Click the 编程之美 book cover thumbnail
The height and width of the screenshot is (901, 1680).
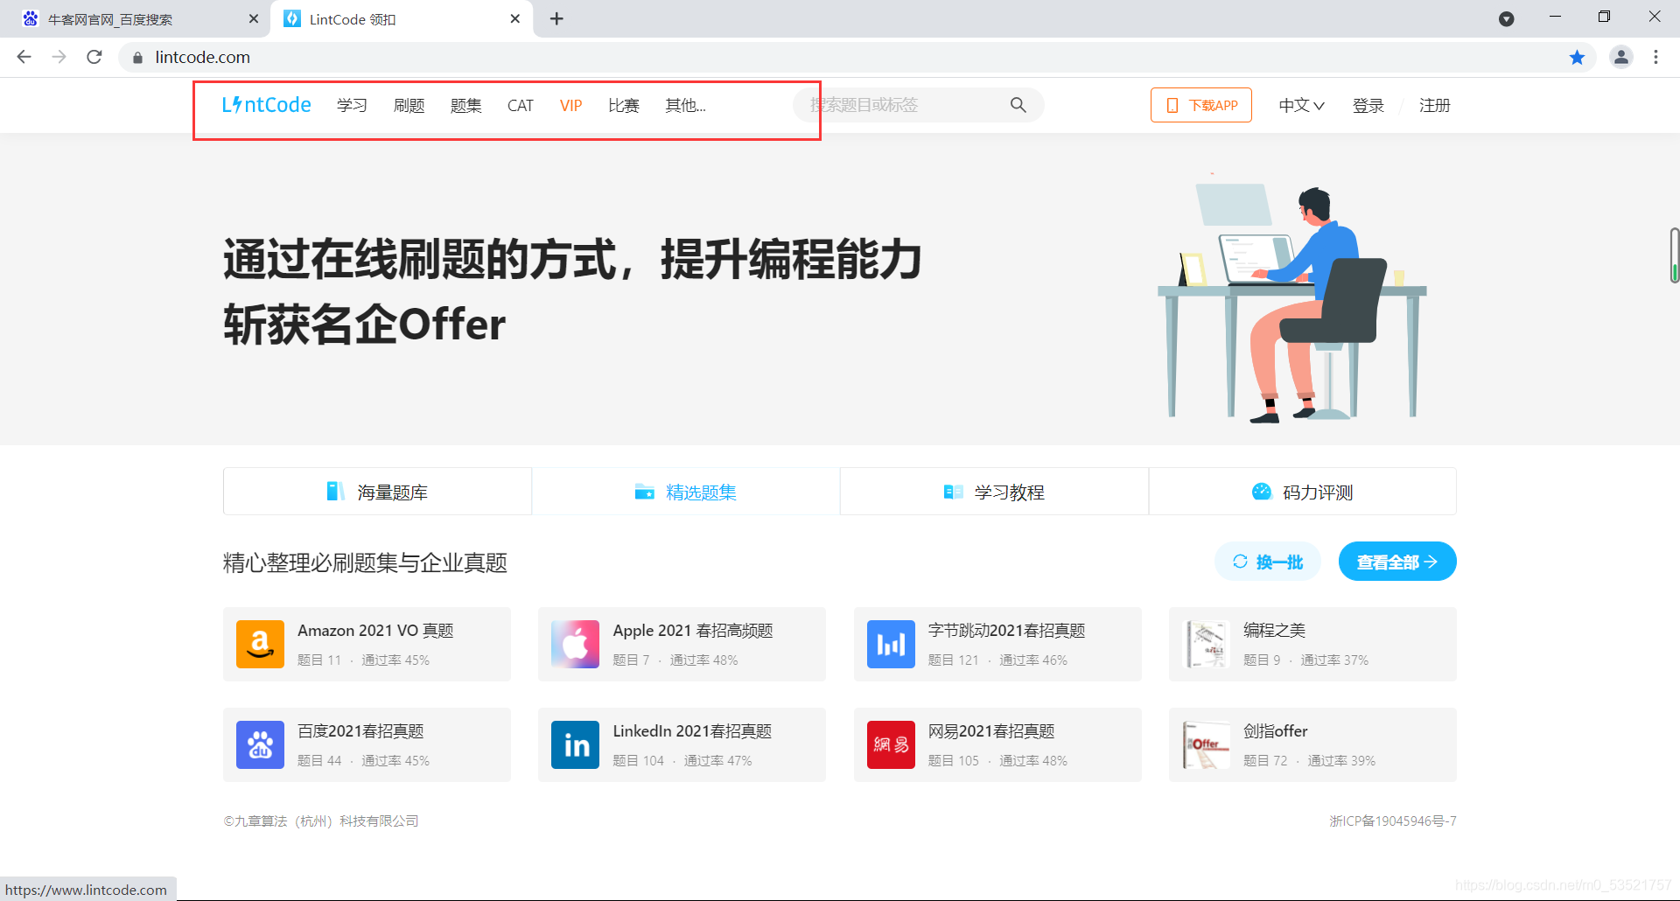coord(1206,644)
